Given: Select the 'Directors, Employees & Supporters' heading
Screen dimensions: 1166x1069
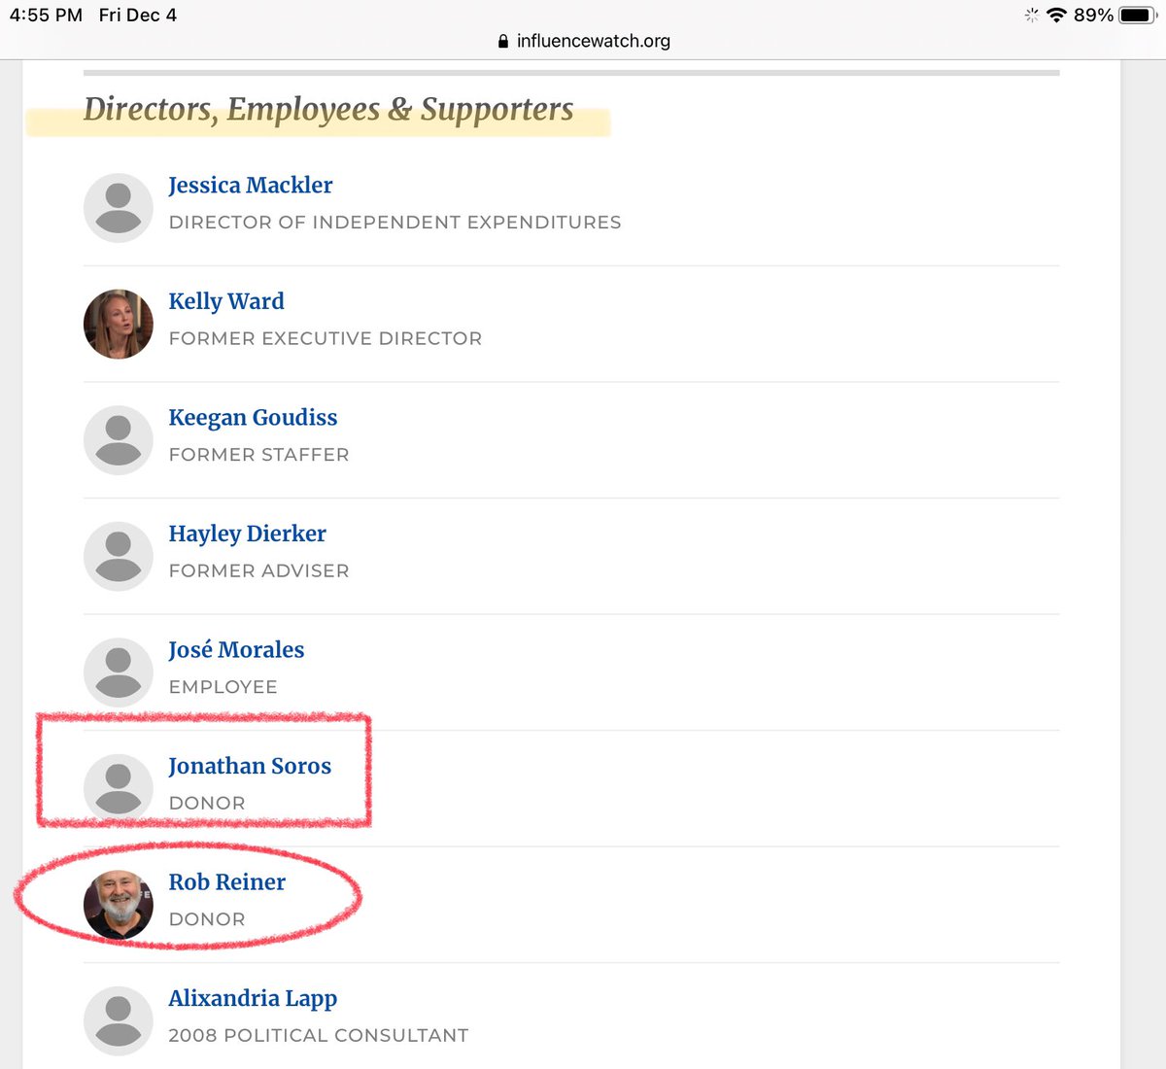Looking at the screenshot, I should coord(328,110).
